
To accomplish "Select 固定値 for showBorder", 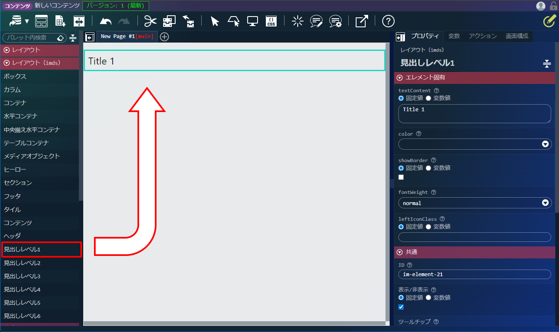I will point(401,168).
